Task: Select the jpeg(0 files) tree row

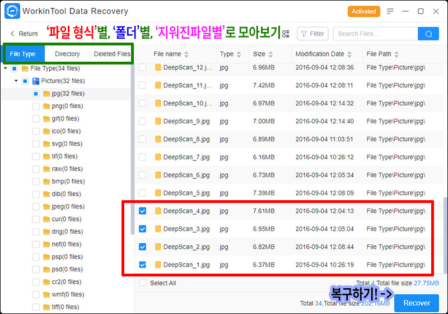Action: 66,206
